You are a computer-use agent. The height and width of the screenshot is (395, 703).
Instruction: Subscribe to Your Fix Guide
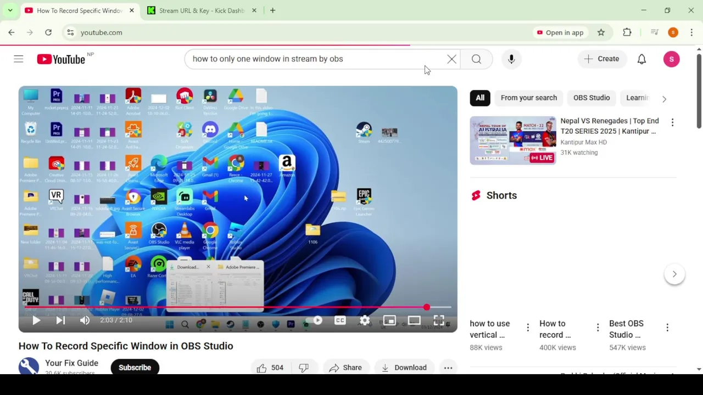coord(135,368)
